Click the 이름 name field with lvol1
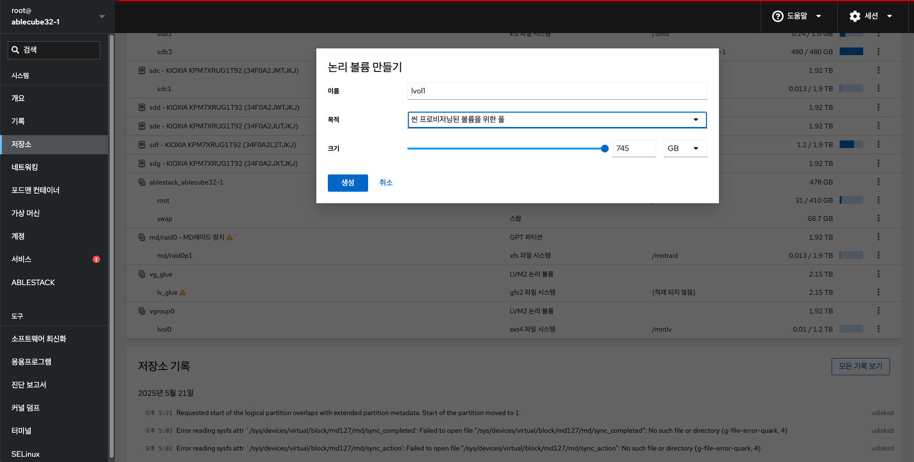914x462 pixels. click(556, 91)
